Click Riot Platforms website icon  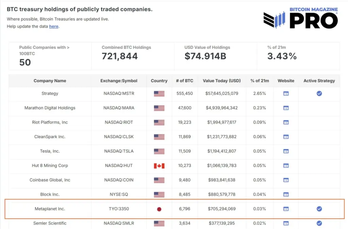pyautogui.click(x=286, y=122)
